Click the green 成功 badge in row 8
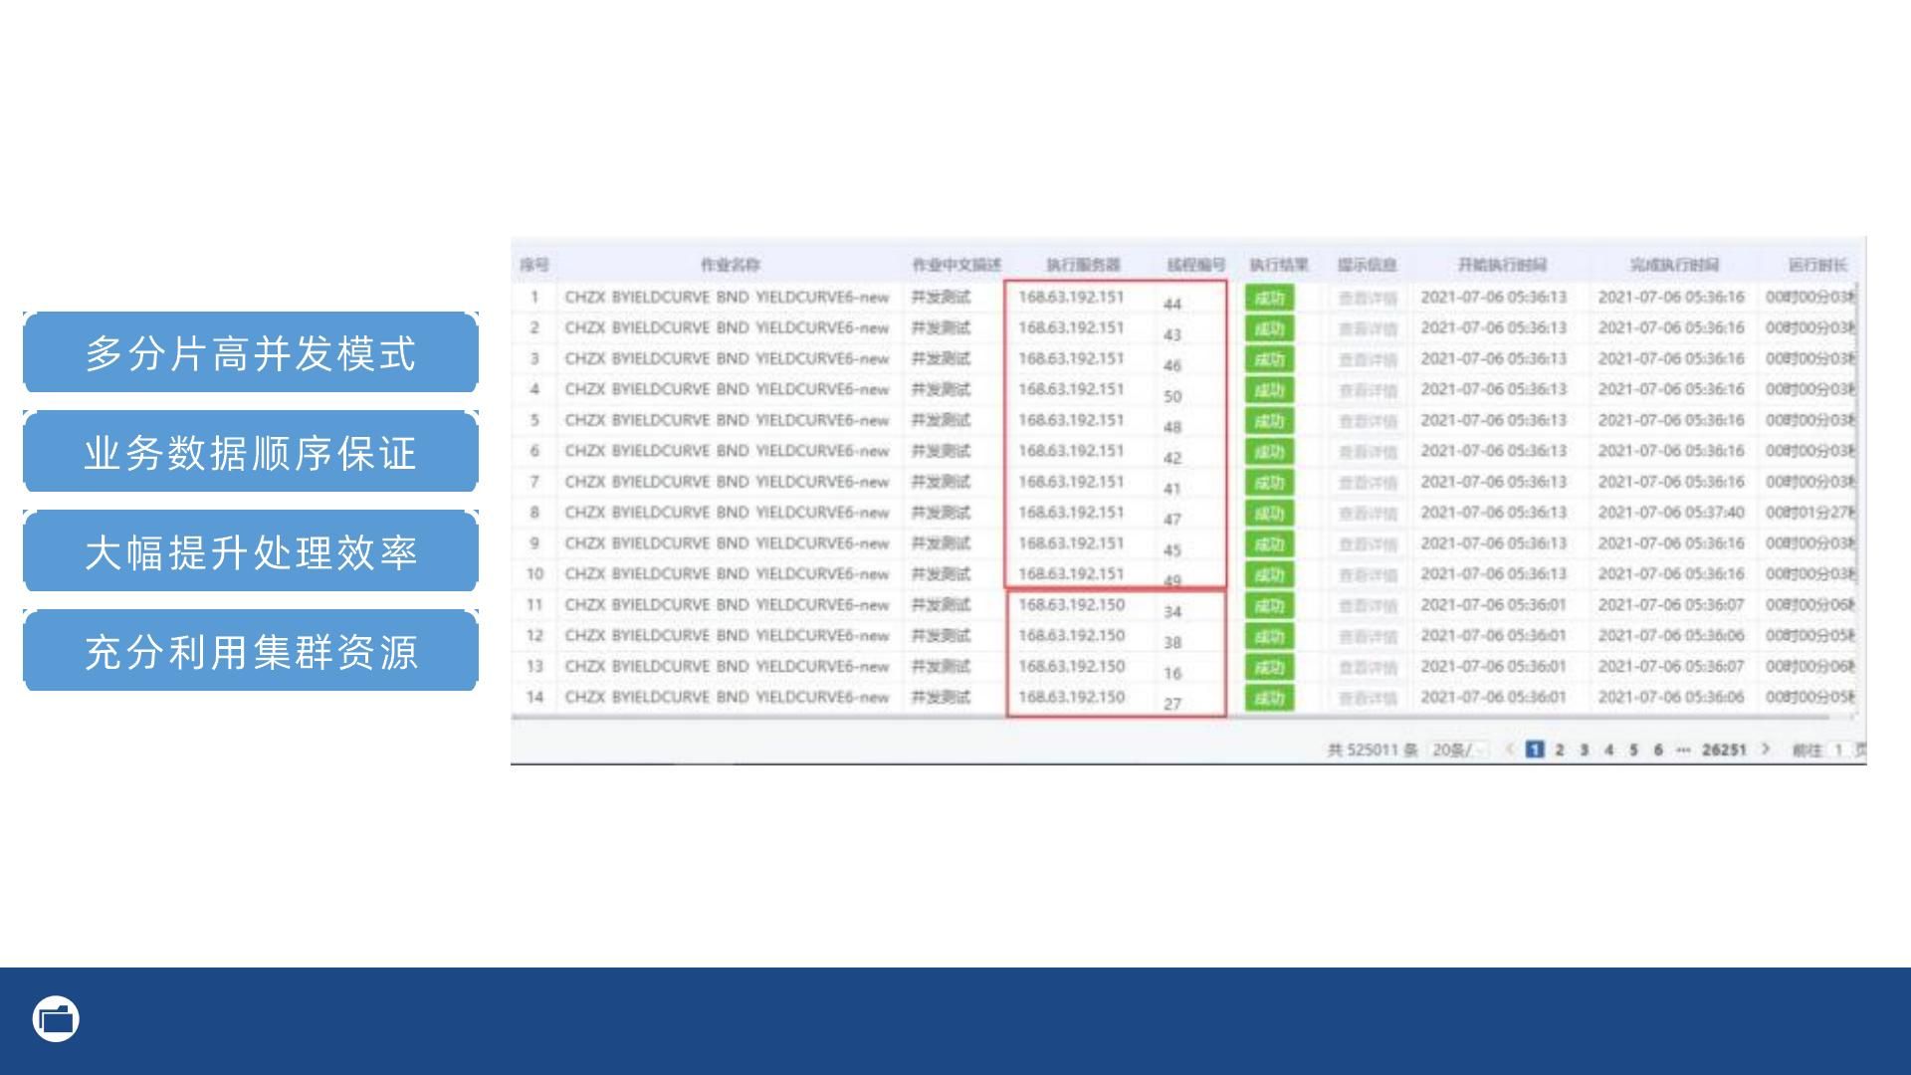The width and height of the screenshot is (1911, 1075). coord(1269,514)
